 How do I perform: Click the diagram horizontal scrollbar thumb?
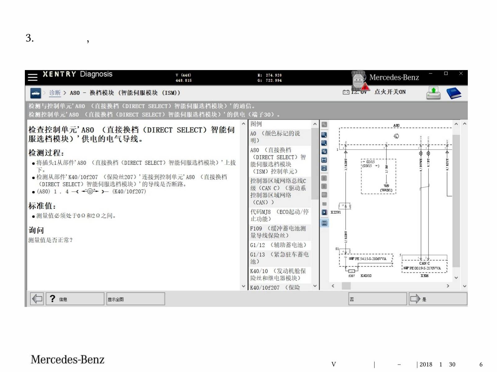tap(346, 286)
